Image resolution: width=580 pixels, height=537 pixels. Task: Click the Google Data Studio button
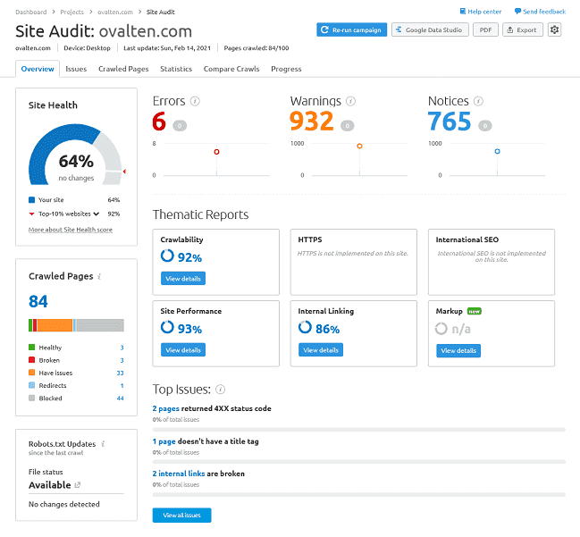430,29
